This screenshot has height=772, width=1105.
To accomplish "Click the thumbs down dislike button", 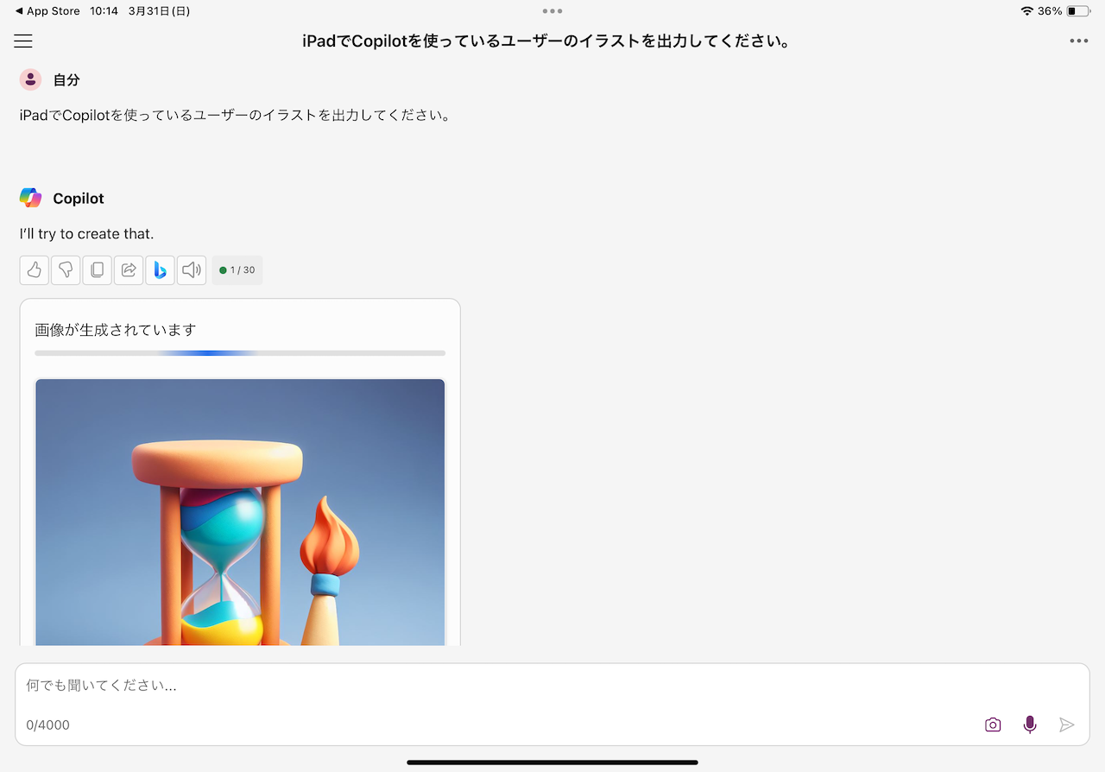I will [x=66, y=270].
